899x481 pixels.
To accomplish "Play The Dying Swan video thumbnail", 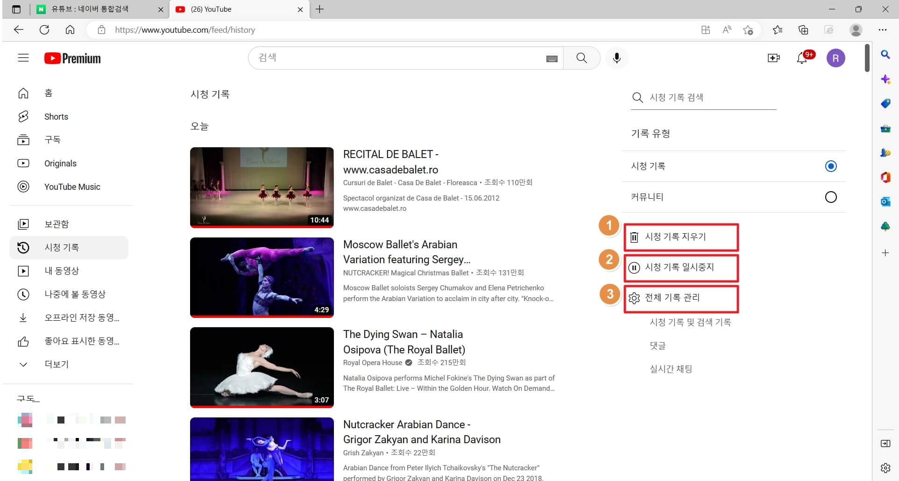I will pos(262,367).
